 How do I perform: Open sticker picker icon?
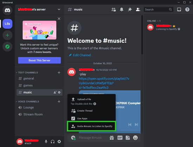128,138
